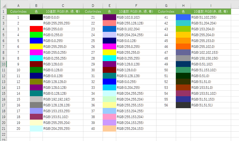Select the red swatch for ColorIndex 3

pyautogui.click(x=36, y=29)
